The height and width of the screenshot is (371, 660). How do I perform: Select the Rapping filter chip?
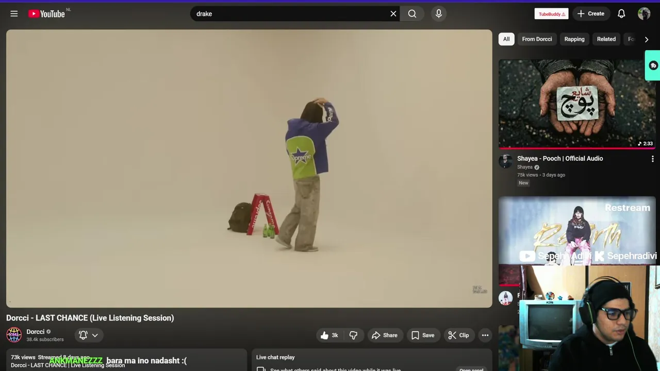(x=574, y=39)
